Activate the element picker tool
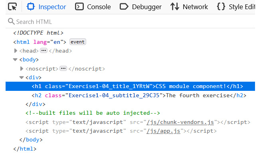The image size is (261, 155). click(12, 7)
